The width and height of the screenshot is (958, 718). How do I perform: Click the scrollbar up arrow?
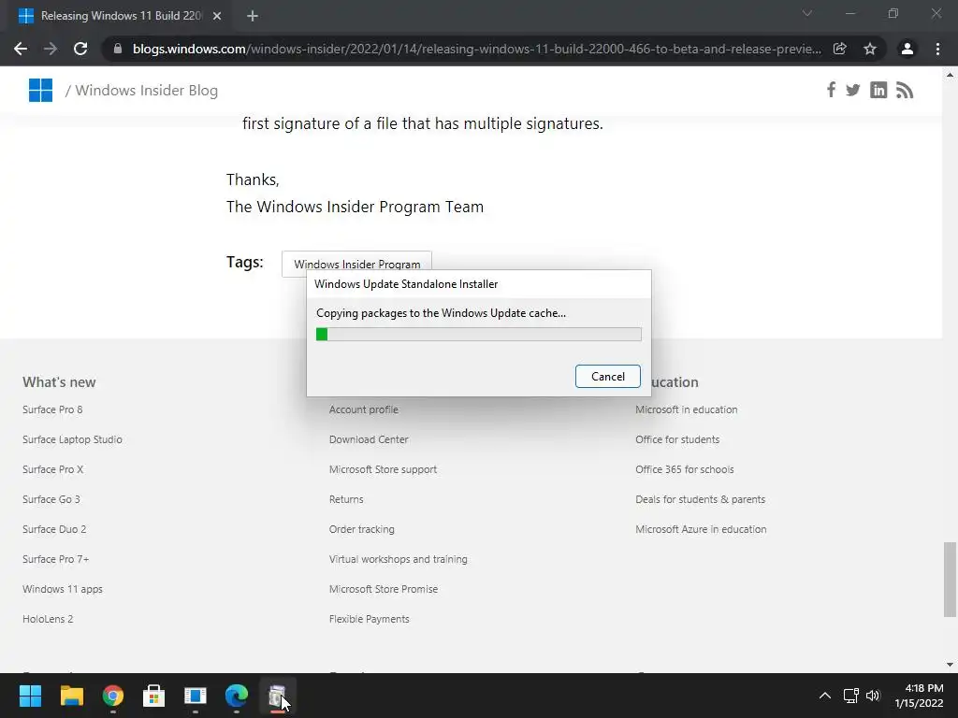950,75
